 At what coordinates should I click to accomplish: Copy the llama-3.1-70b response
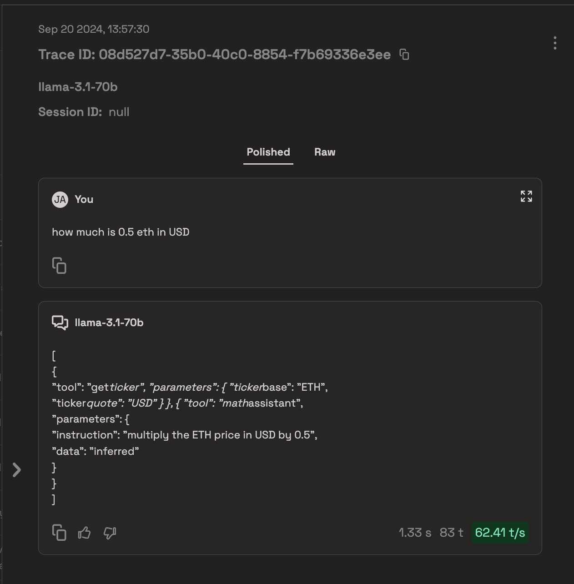tap(59, 533)
